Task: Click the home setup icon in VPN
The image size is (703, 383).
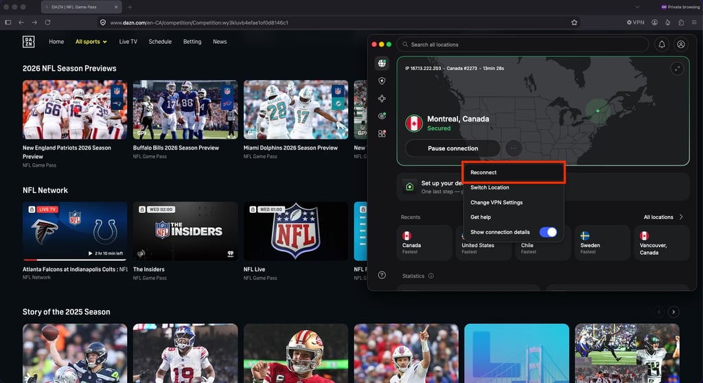Action: pos(409,187)
